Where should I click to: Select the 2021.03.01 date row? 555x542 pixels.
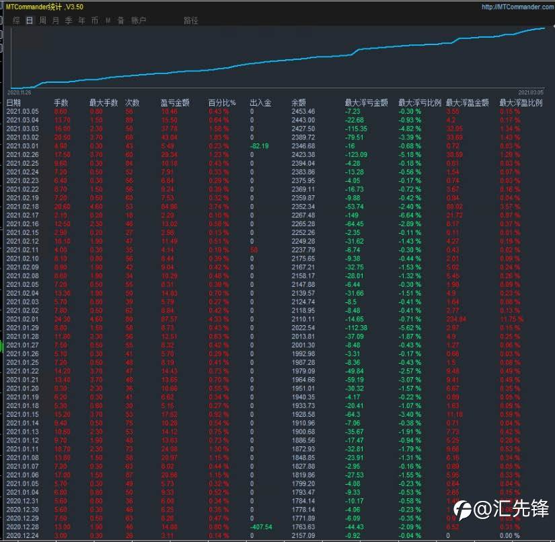tap(22, 146)
